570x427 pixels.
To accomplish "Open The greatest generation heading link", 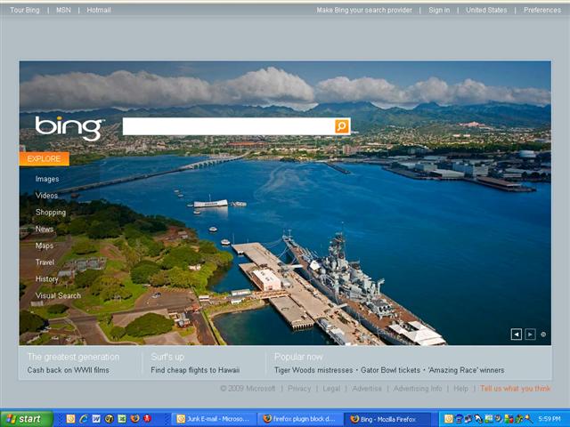I will click(73, 357).
